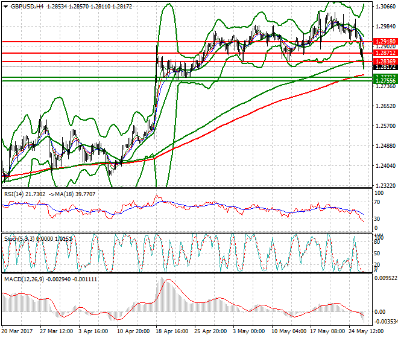Select the RSI(14) 21.7302 indicator label
The width and height of the screenshot is (398, 338).
(25, 194)
